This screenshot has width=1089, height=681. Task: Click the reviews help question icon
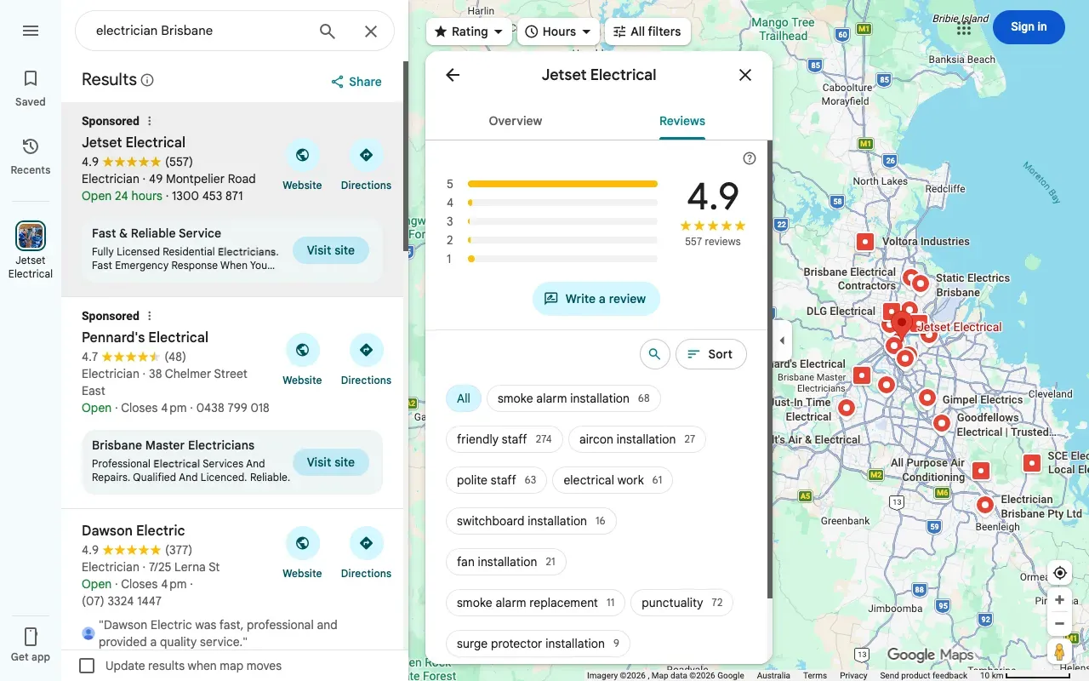(x=750, y=158)
